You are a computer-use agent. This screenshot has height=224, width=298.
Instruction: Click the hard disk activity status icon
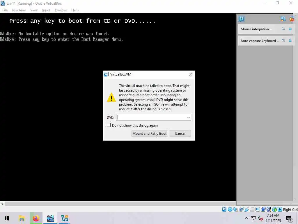[x=224, y=209]
